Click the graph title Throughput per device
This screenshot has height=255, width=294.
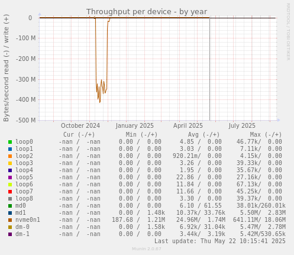(x=147, y=12)
